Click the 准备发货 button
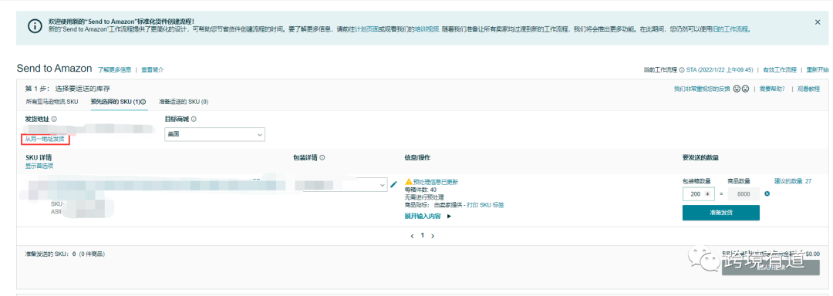 coord(721,213)
